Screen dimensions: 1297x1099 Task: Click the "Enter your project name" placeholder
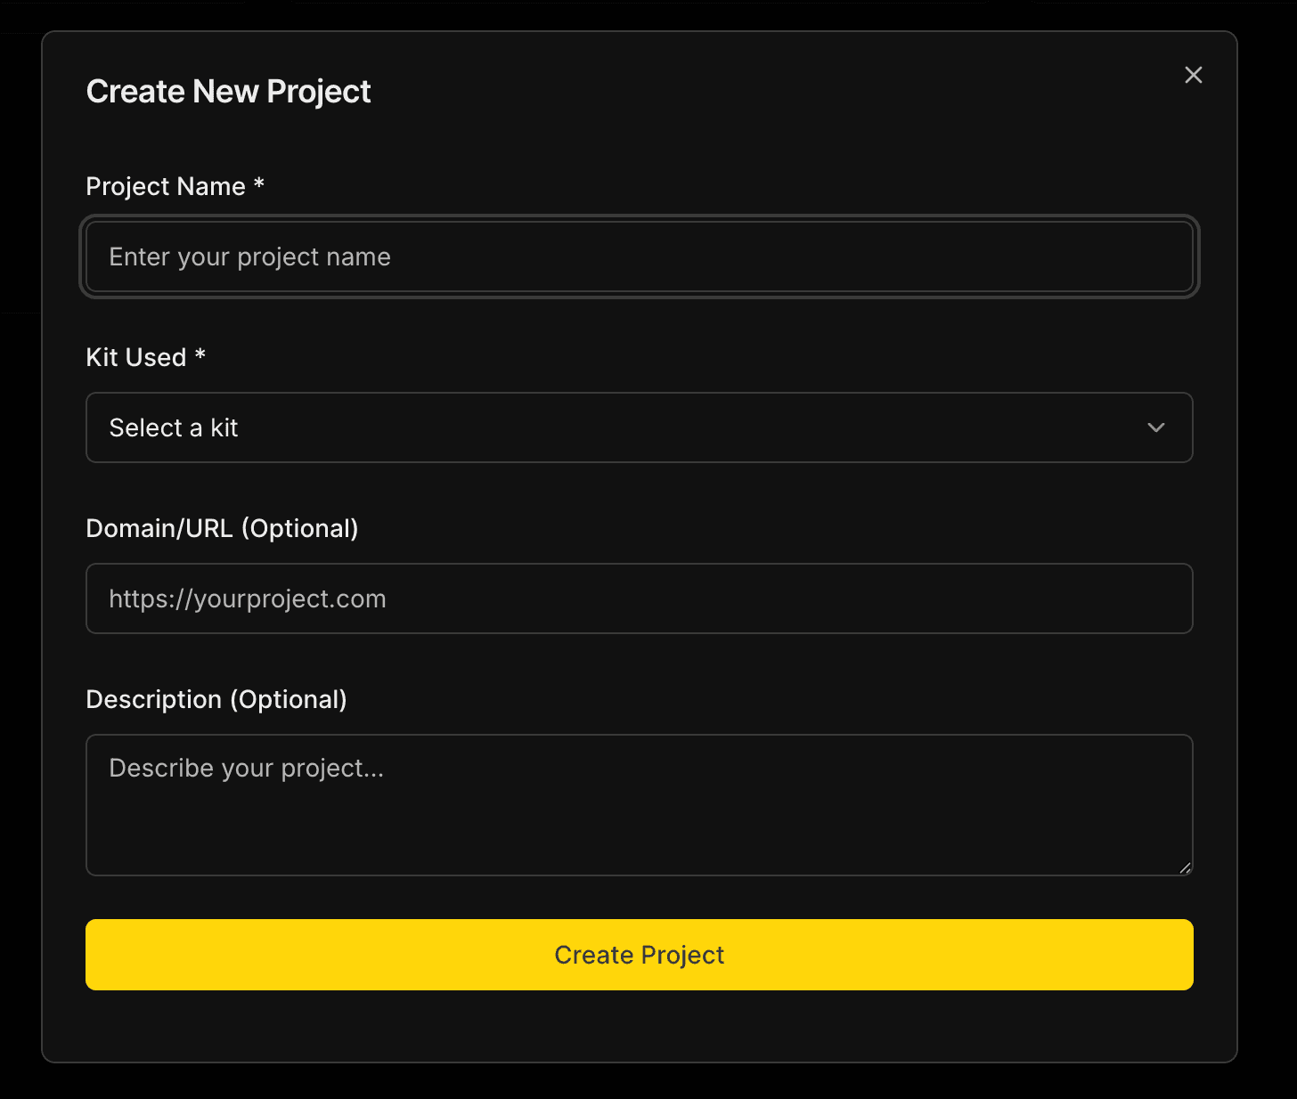(249, 256)
